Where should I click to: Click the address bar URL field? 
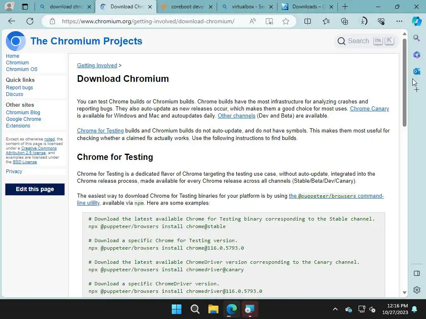(148, 21)
